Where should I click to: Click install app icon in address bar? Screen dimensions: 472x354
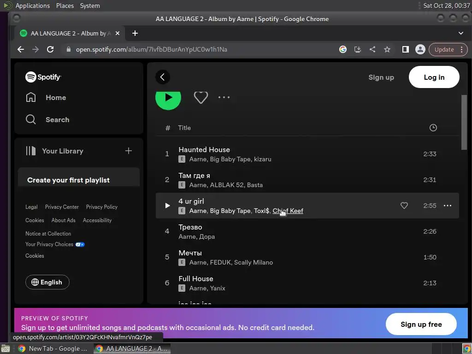click(357, 49)
